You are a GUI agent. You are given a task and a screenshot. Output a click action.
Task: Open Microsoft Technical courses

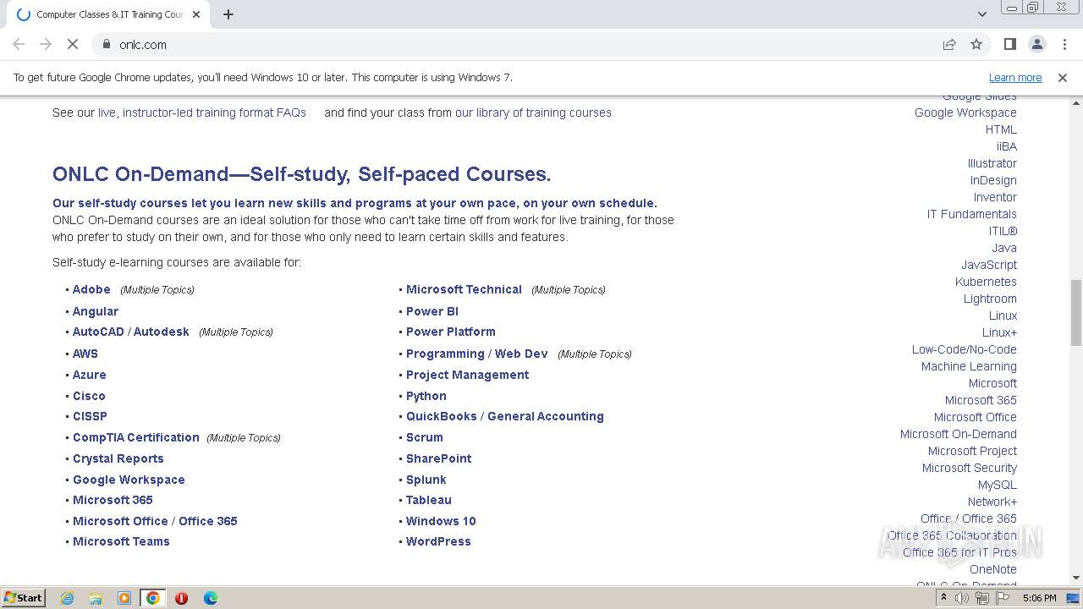click(464, 289)
